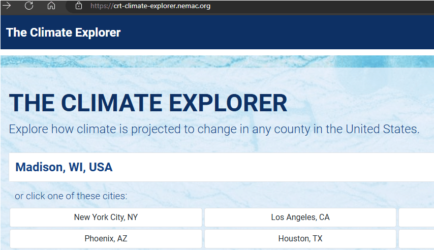Go to the browser home page icon
Viewport: 434px width, 250px height.
(51, 6)
